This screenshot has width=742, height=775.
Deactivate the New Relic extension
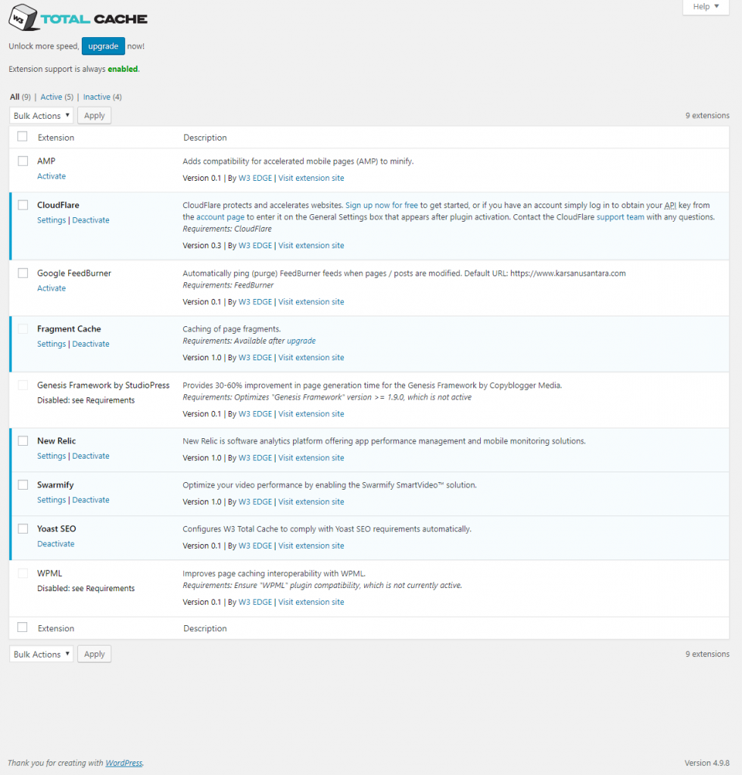click(91, 456)
